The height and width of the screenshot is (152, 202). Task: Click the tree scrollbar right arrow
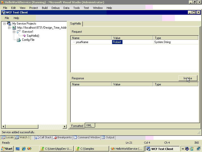coord(65,126)
